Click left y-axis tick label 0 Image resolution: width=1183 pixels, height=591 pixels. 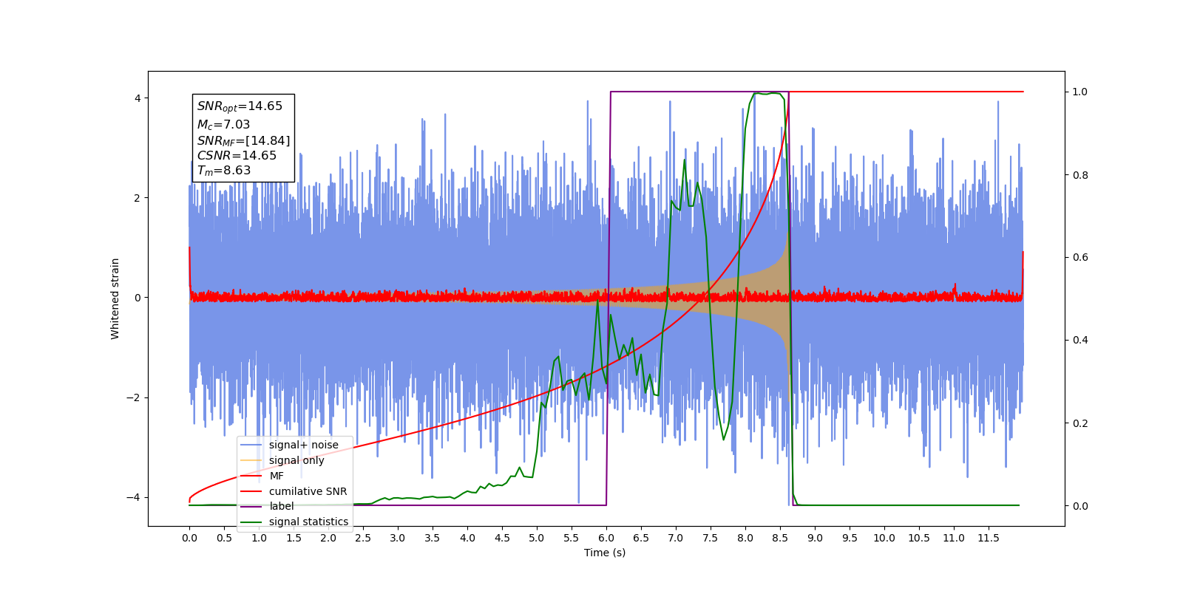point(138,298)
